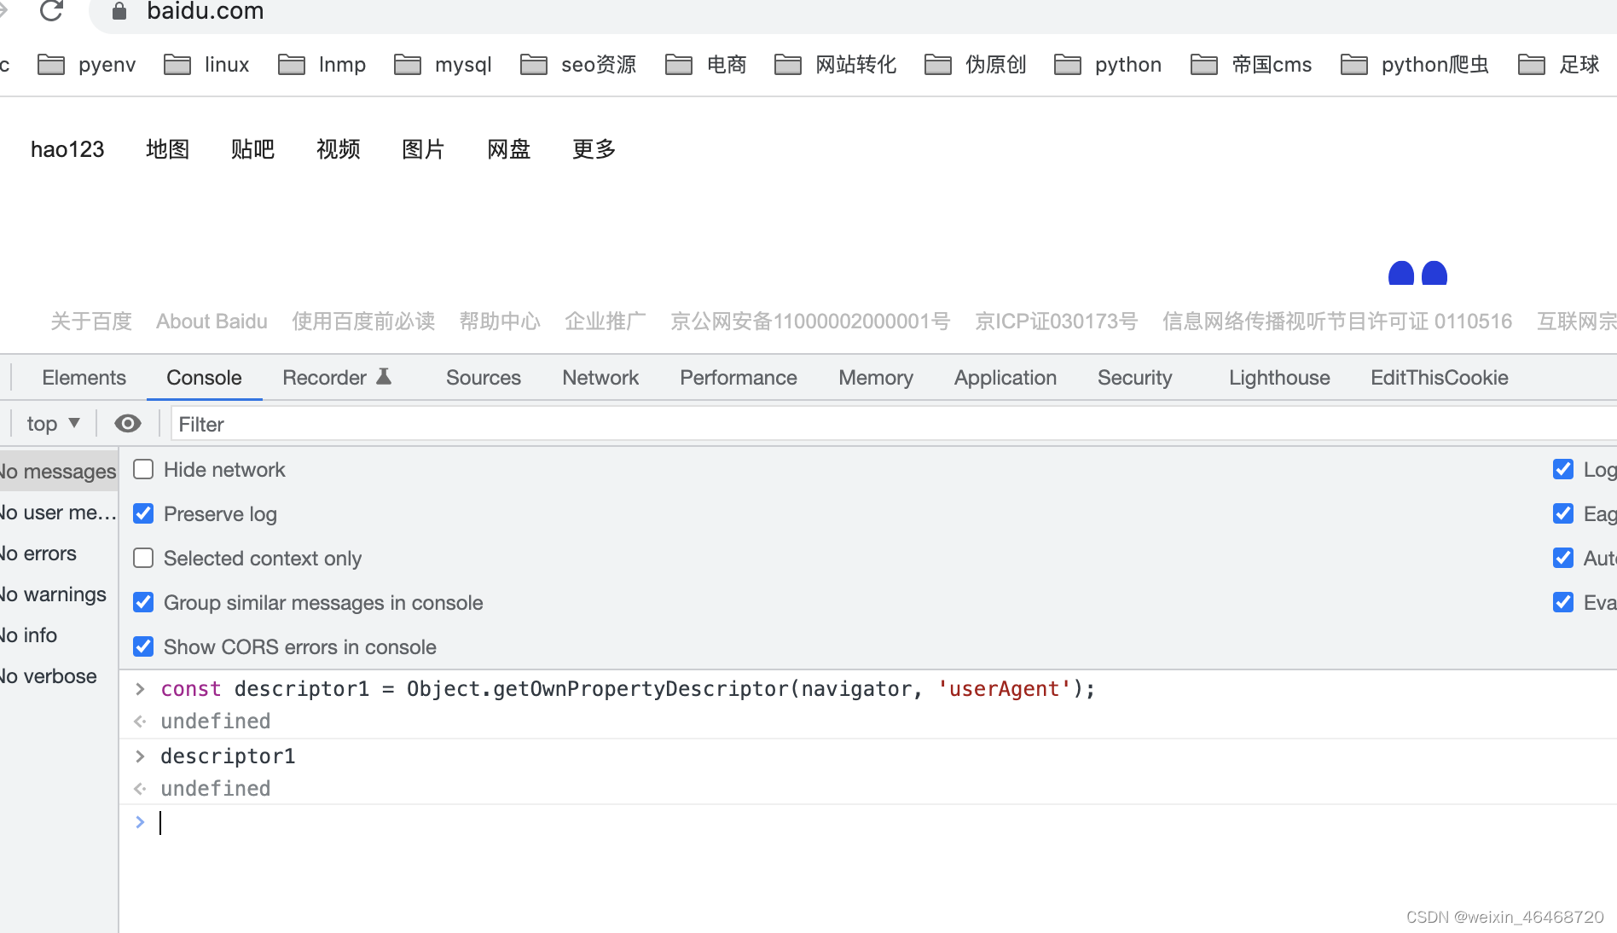
Task: Click the 企业推广 footer link
Action: [606, 322]
